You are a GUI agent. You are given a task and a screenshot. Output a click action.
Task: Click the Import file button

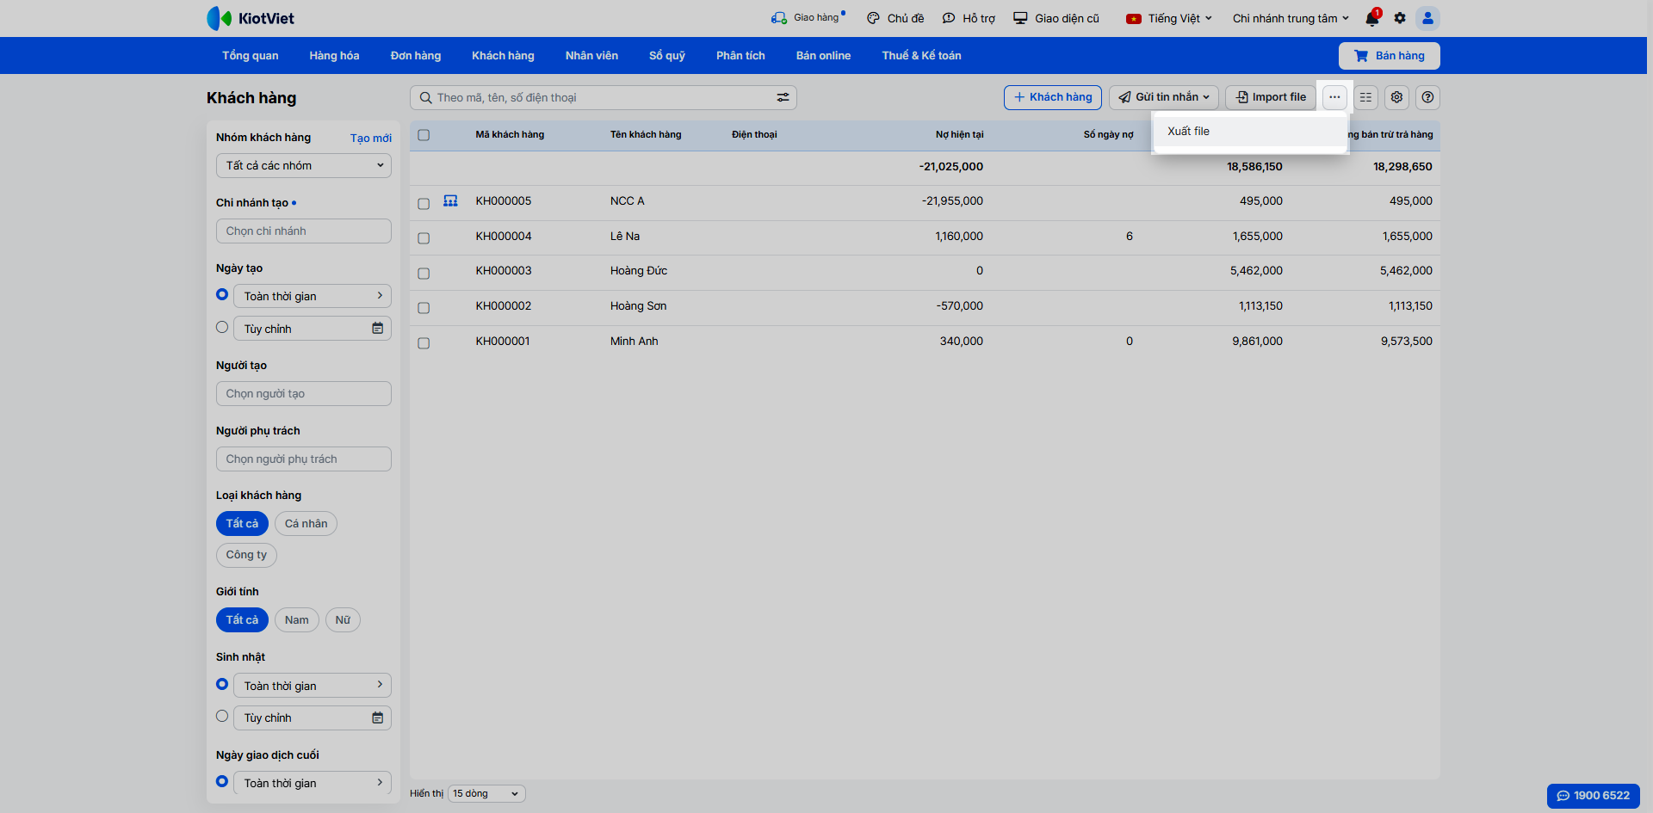click(x=1271, y=97)
